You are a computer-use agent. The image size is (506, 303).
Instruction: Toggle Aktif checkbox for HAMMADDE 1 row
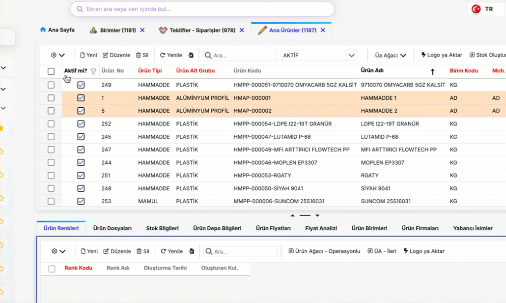tap(81, 98)
